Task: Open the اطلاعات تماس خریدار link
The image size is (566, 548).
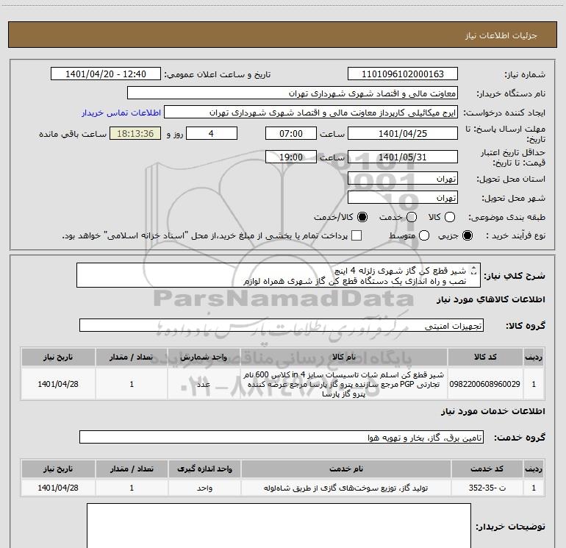Action: tap(121, 113)
